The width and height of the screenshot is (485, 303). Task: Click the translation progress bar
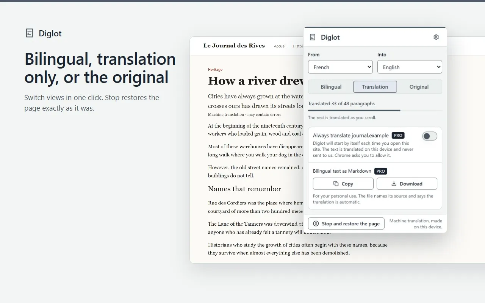point(375,111)
